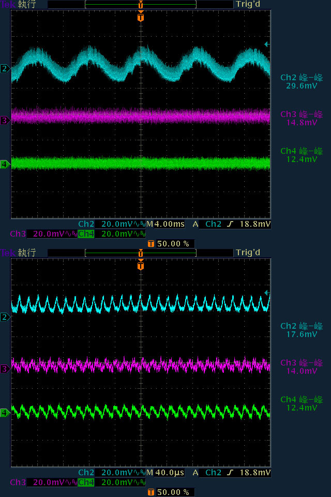Click the Ch3 峰-峰 14.0mV measurement
Image resolution: width=331 pixels, height=497 pixels.
(x=302, y=367)
